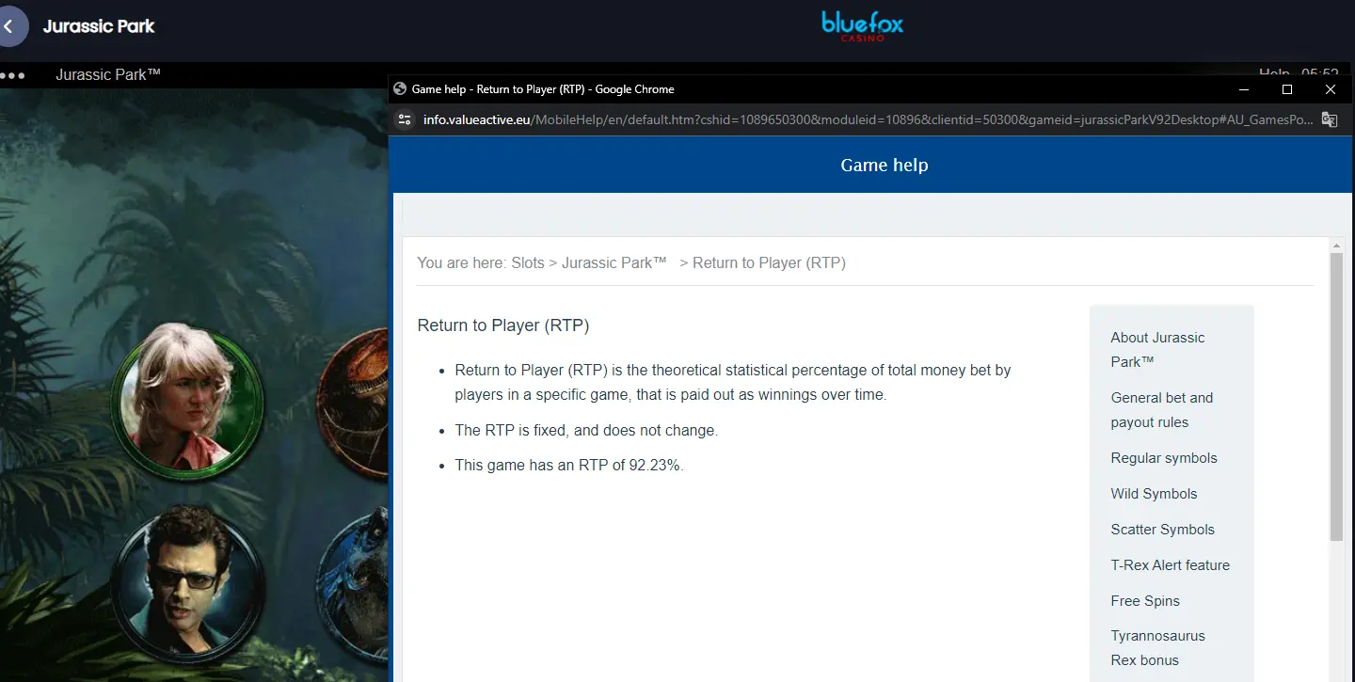Open the three-dots game menu
This screenshot has height=682, width=1355.
click(x=13, y=75)
